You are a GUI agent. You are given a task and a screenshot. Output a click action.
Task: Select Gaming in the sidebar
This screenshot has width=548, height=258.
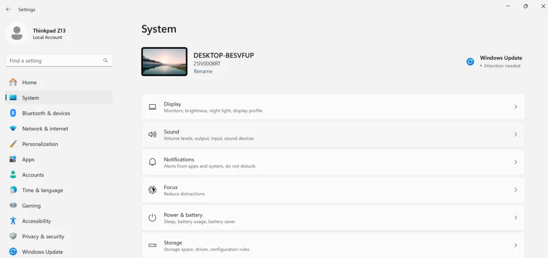click(59, 205)
